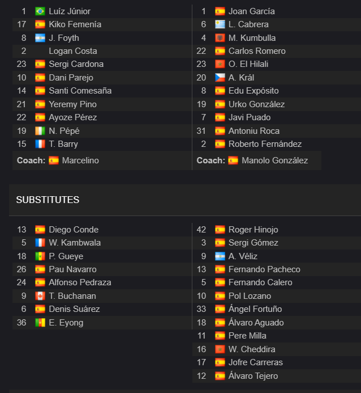Click the Ivory Coast flag beside N. Pépé
Viewport: 361px width, 393px height.
[x=40, y=131]
